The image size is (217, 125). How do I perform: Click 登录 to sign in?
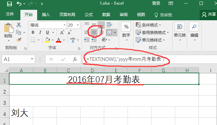point(156,3)
